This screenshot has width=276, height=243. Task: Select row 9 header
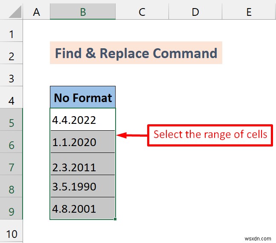tap(11, 208)
